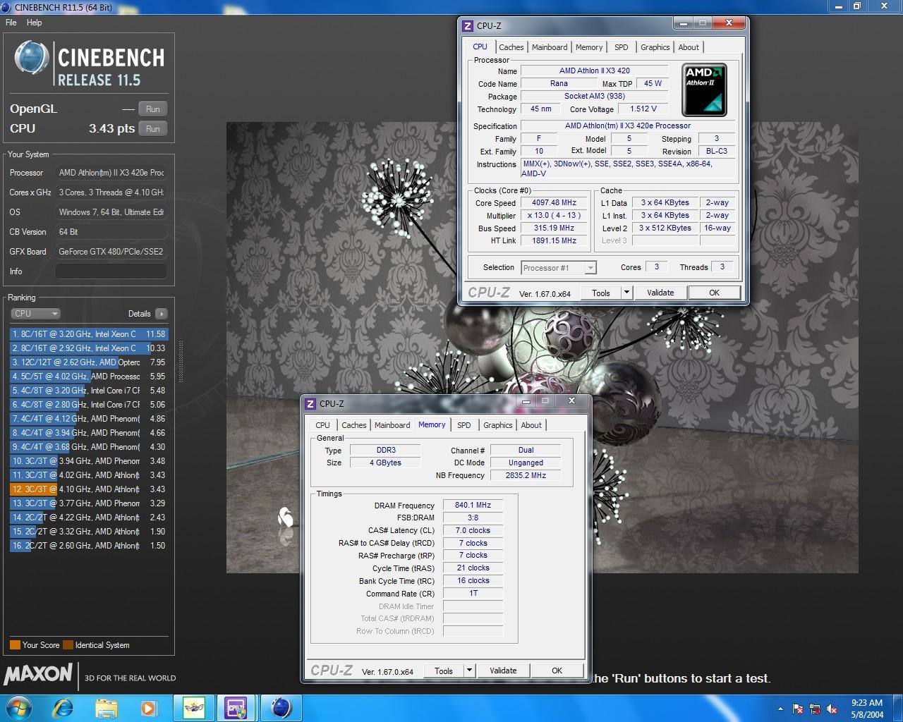Switch to Caches tab in upper CPU-Z window
This screenshot has width=903, height=722.
tap(511, 47)
